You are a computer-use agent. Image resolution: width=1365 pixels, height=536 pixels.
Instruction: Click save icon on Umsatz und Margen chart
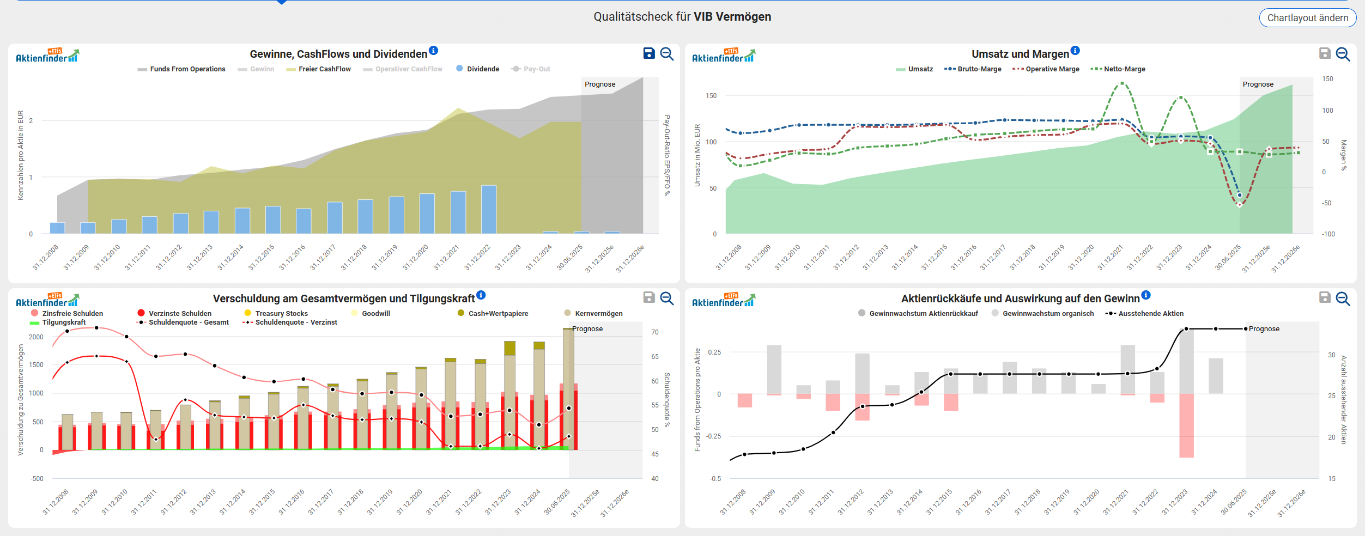tap(1325, 53)
